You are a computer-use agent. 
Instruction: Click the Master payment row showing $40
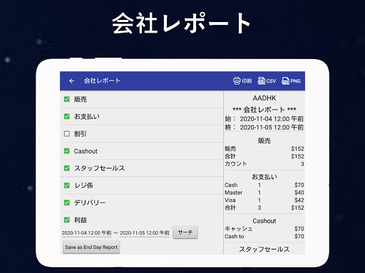coord(264,193)
